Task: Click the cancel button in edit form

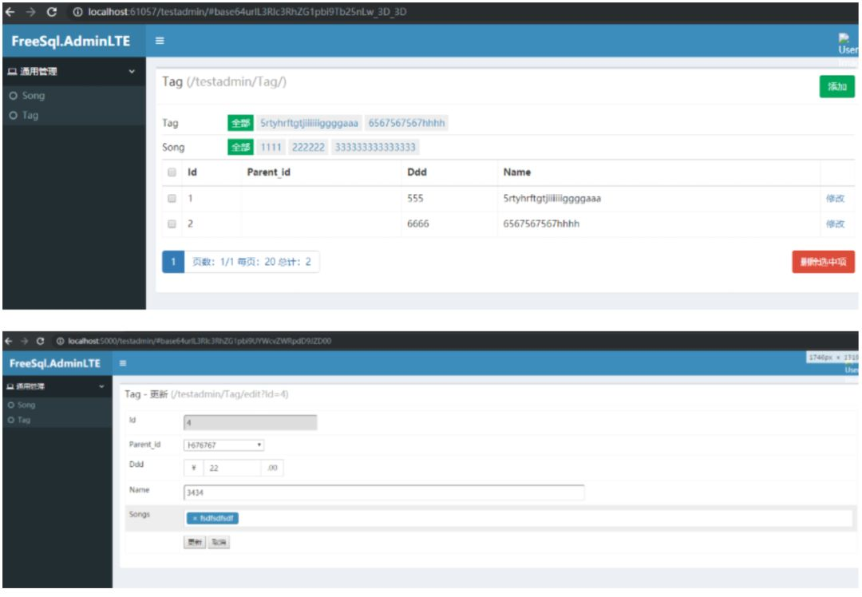Action: [x=219, y=542]
